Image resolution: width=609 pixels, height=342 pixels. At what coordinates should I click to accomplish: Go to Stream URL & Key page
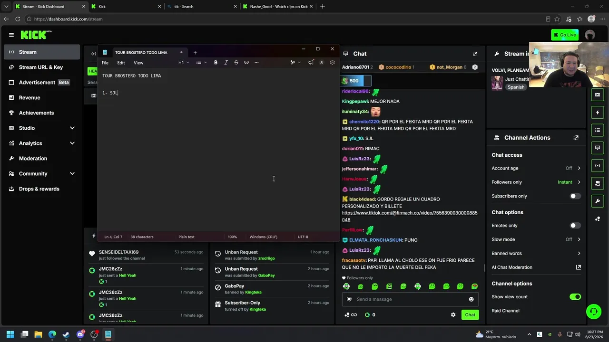42,67
